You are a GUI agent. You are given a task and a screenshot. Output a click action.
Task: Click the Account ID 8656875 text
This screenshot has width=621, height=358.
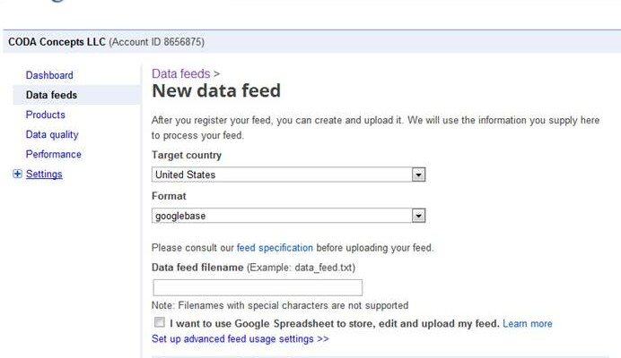coord(157,42)
